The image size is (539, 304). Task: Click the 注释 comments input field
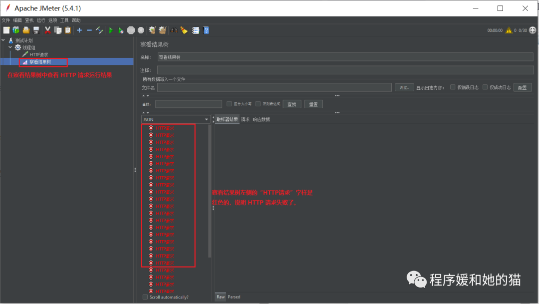(x=345, y=70)
